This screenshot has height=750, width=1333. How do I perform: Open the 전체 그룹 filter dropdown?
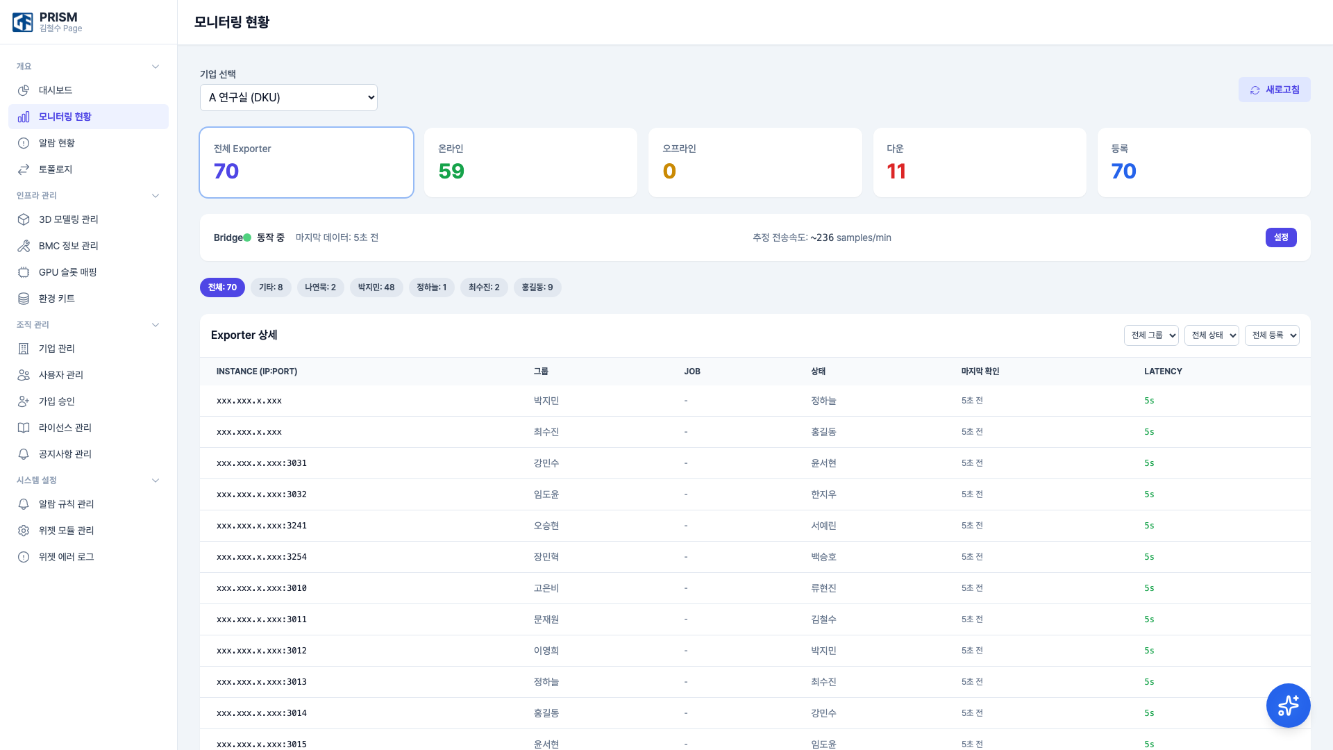click(x=1151, y=335)
